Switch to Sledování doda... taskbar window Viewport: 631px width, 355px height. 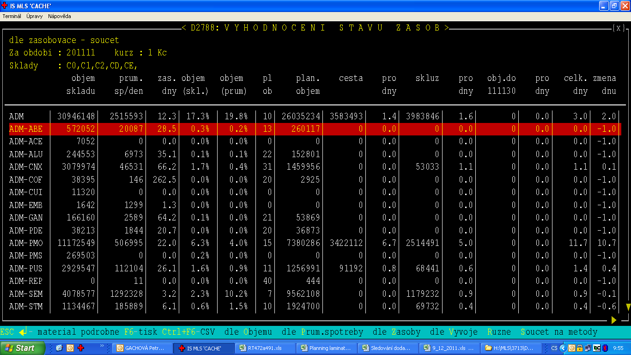(388, 348)
